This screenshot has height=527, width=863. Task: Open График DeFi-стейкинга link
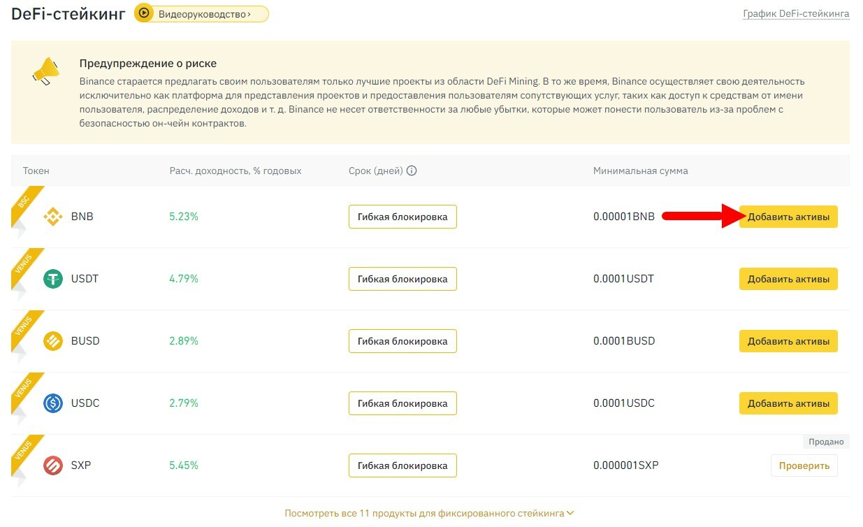click(796, 13)
